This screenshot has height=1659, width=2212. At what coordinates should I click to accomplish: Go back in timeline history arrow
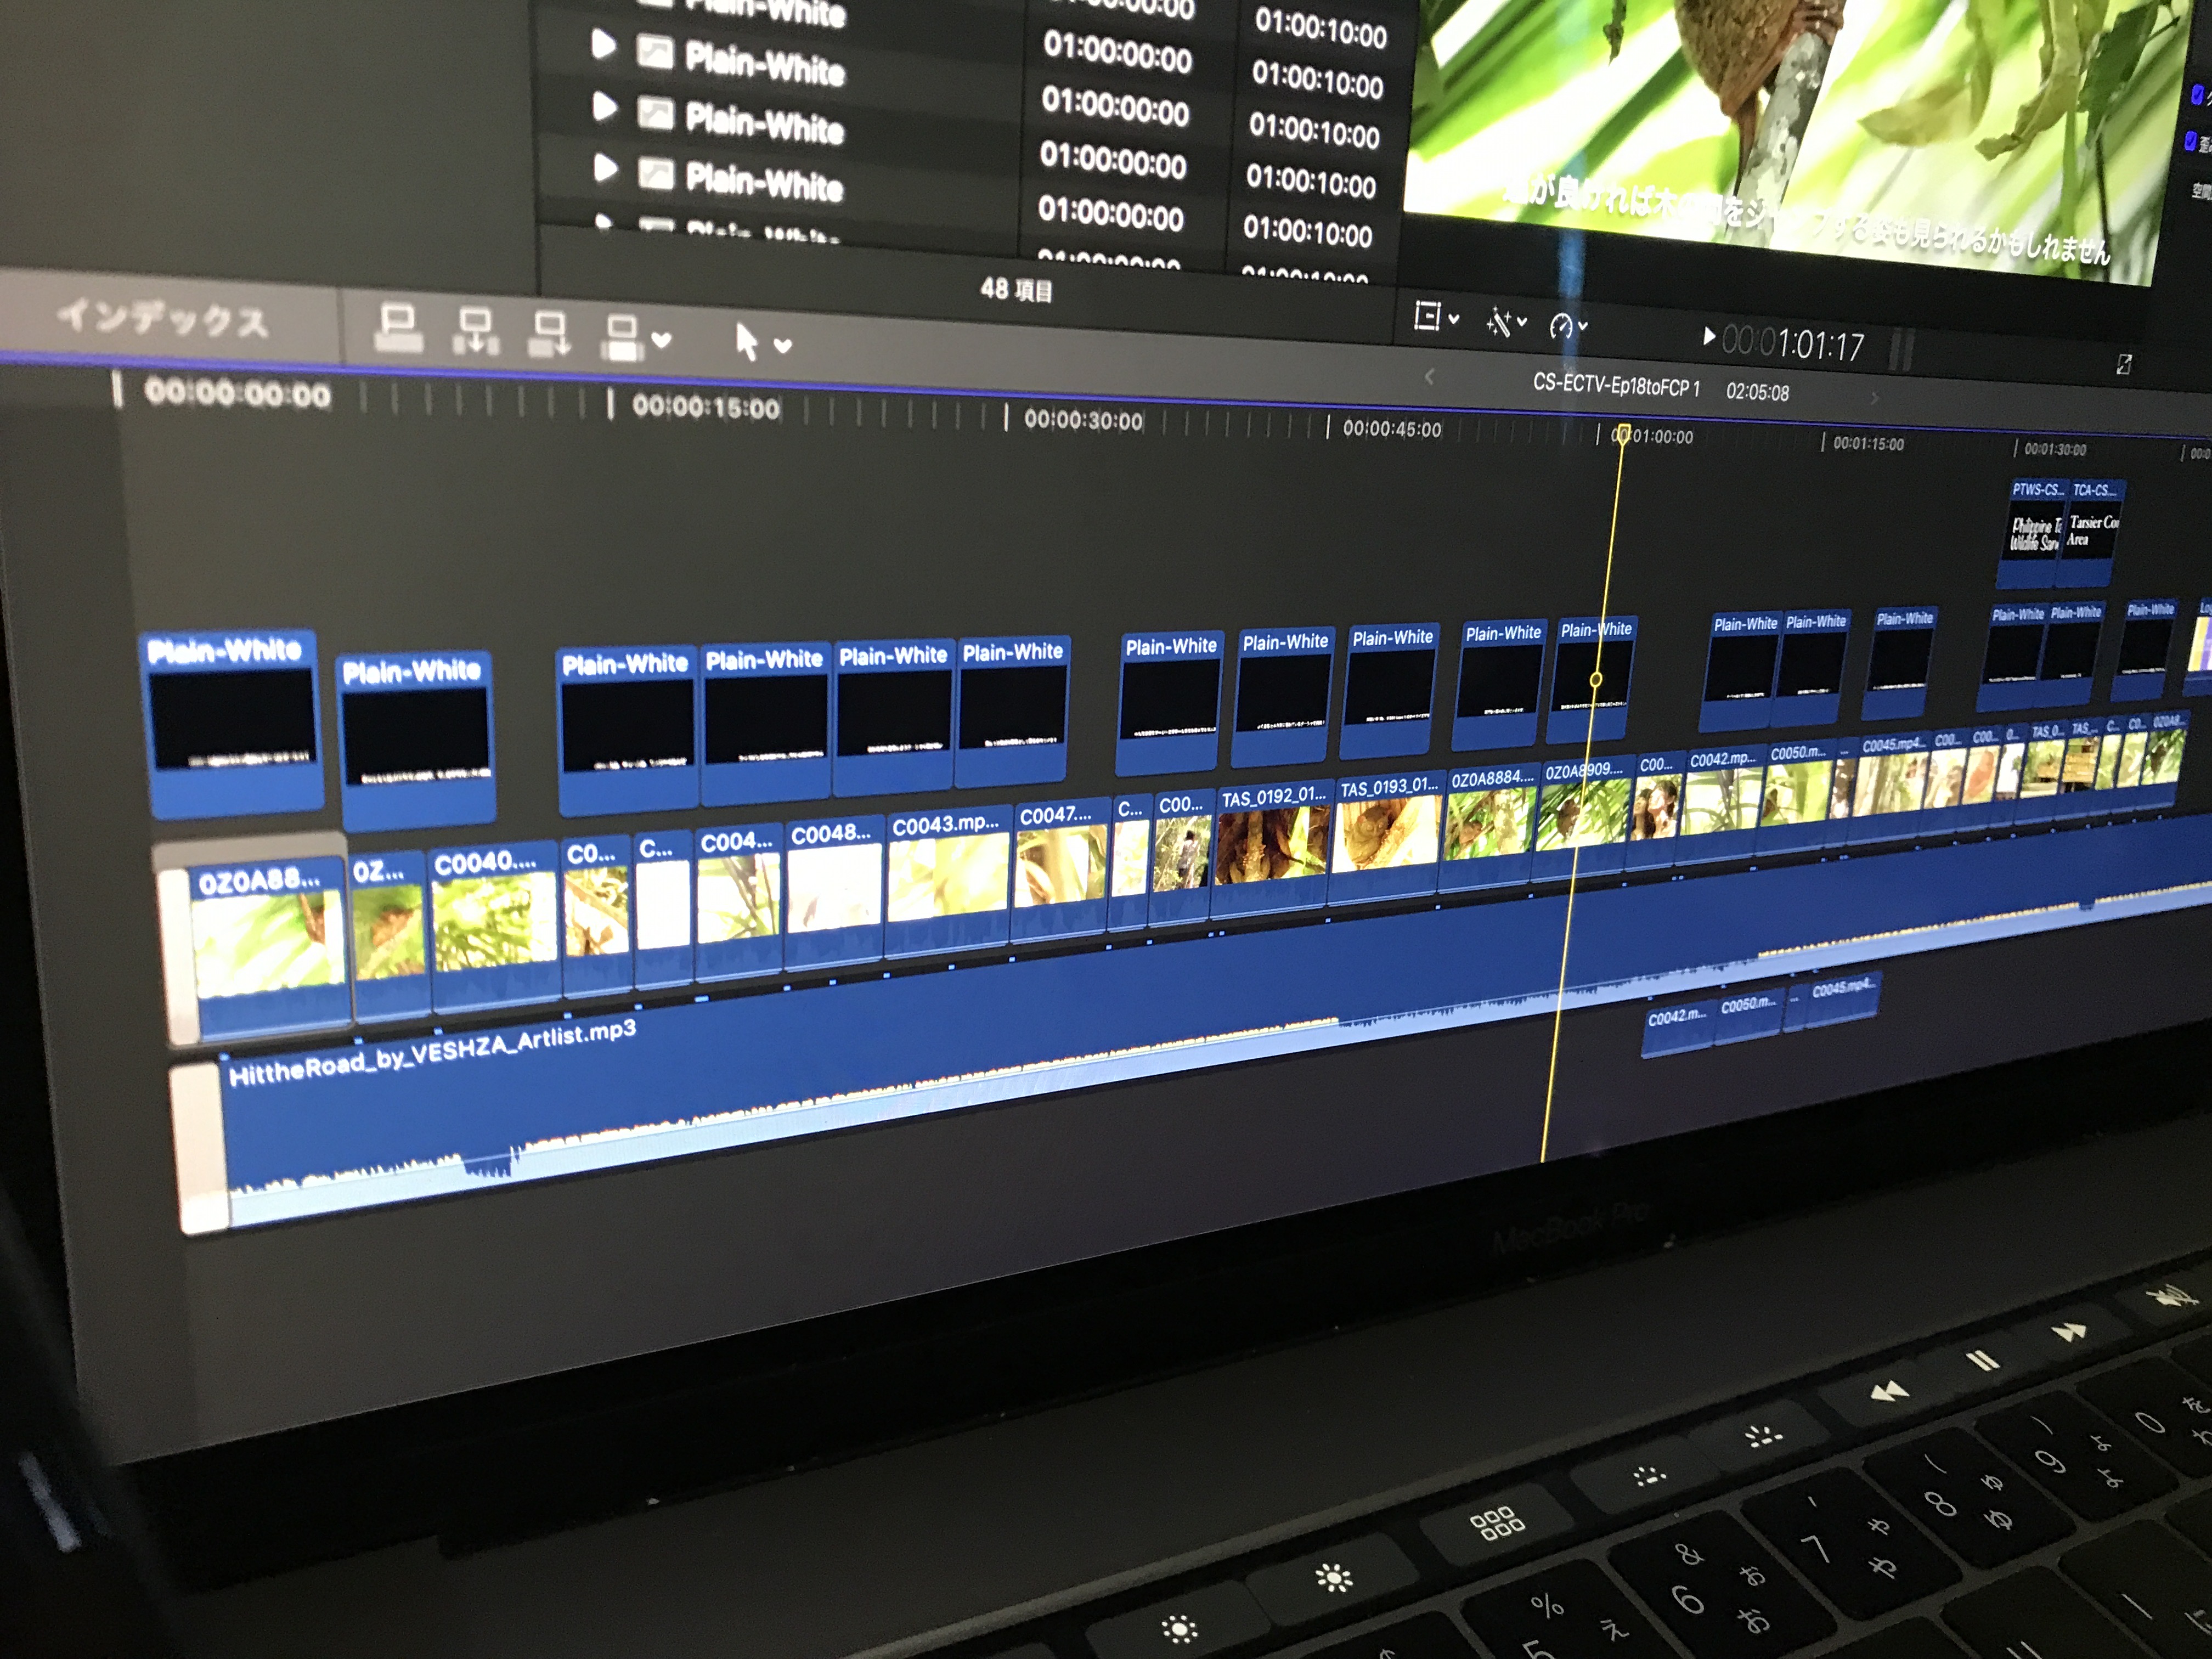(x=1429, y=376)
